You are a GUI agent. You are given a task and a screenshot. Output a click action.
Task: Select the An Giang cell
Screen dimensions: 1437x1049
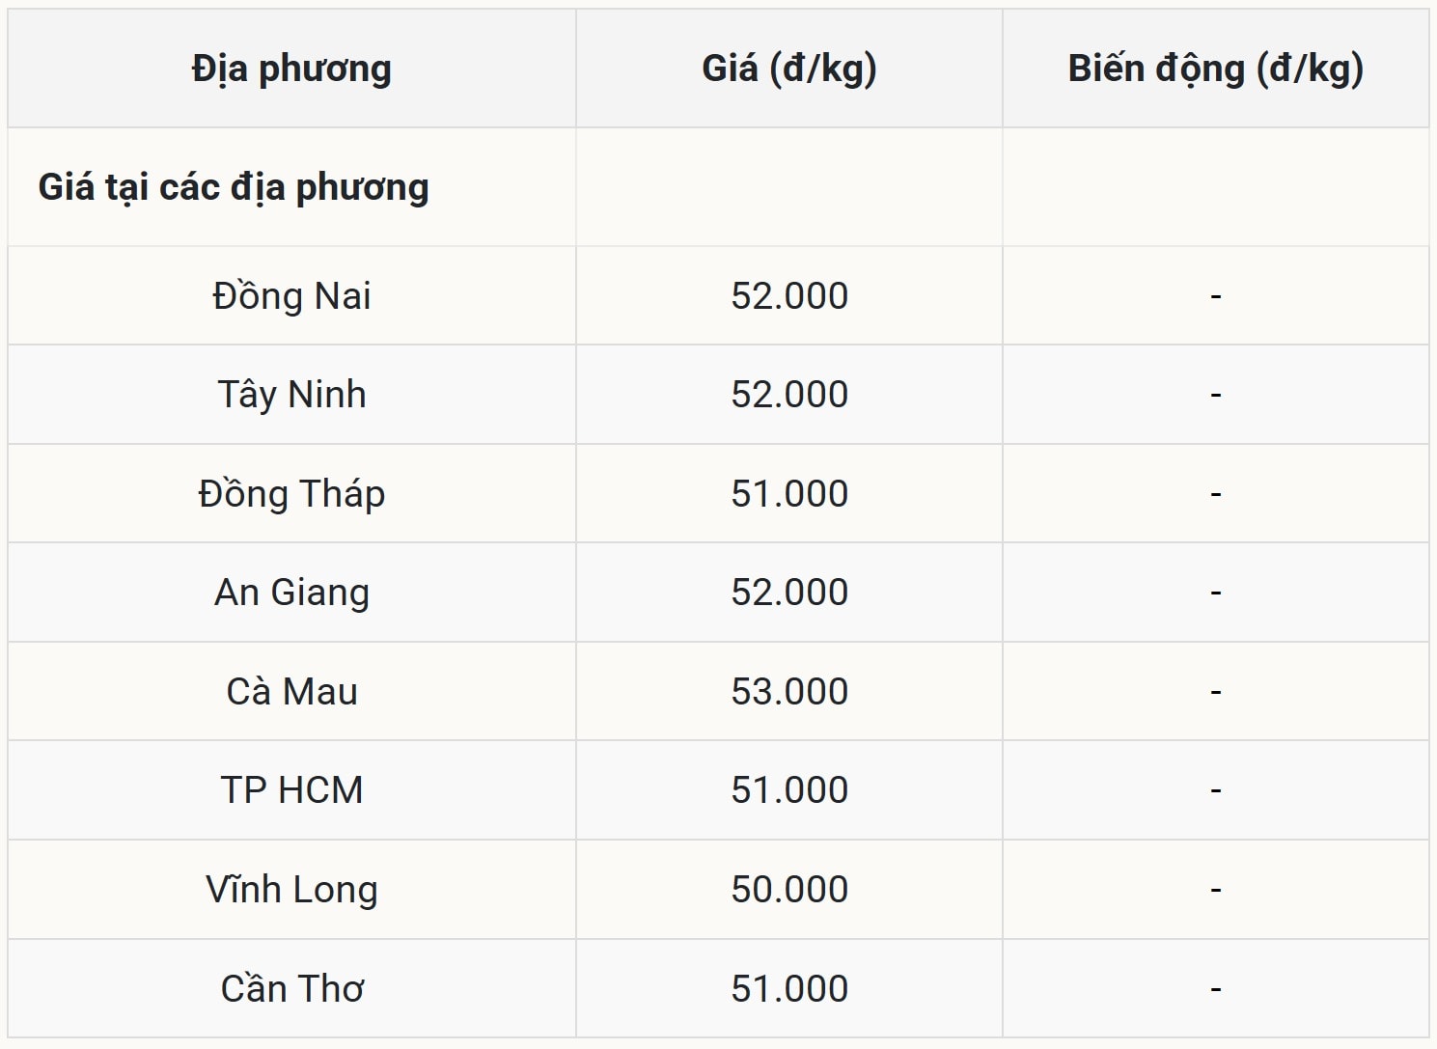click(291, 593)
